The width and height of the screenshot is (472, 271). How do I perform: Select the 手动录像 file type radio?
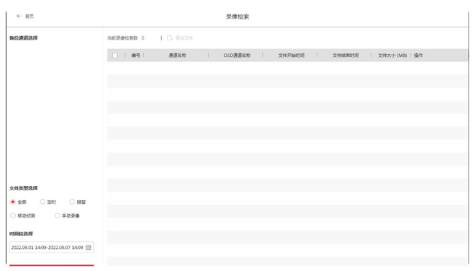pos(57,216)
